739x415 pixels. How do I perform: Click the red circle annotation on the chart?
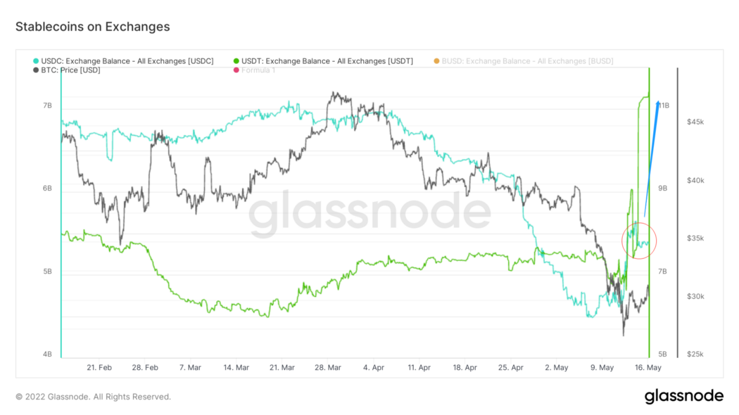tap(639, 240)
